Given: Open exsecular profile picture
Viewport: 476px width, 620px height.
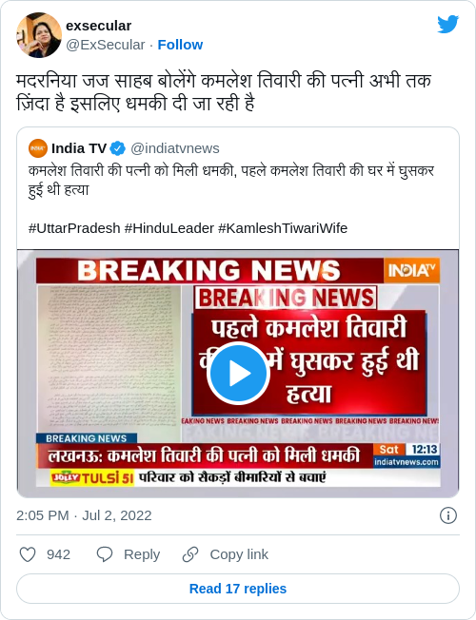Looking at the screenshot, I should [x=39, y=35].
